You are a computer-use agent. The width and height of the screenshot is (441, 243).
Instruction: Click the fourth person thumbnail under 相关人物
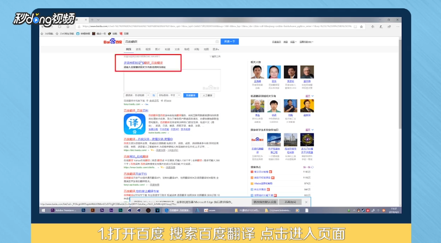click(307, 72)
